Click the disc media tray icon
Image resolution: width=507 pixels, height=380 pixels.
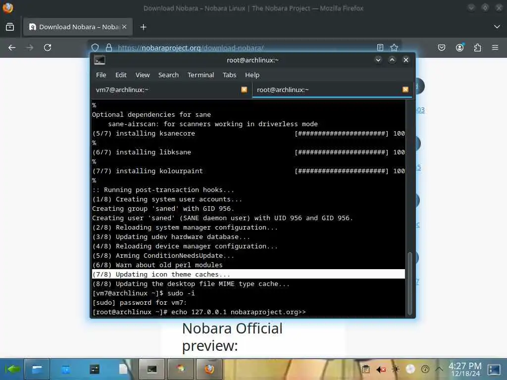coord(410,369)
